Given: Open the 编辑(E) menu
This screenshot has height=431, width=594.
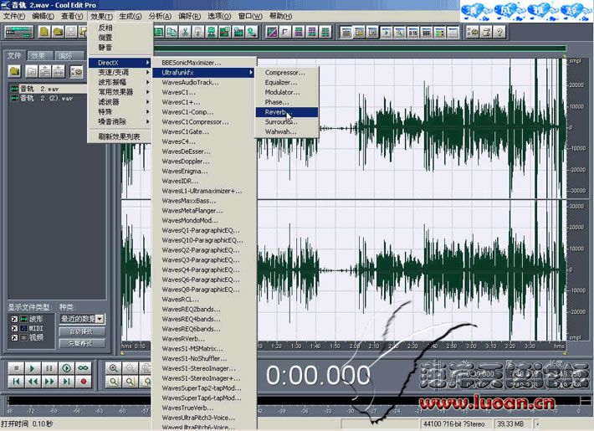Looking at the screenshot, I should point(43,16).
